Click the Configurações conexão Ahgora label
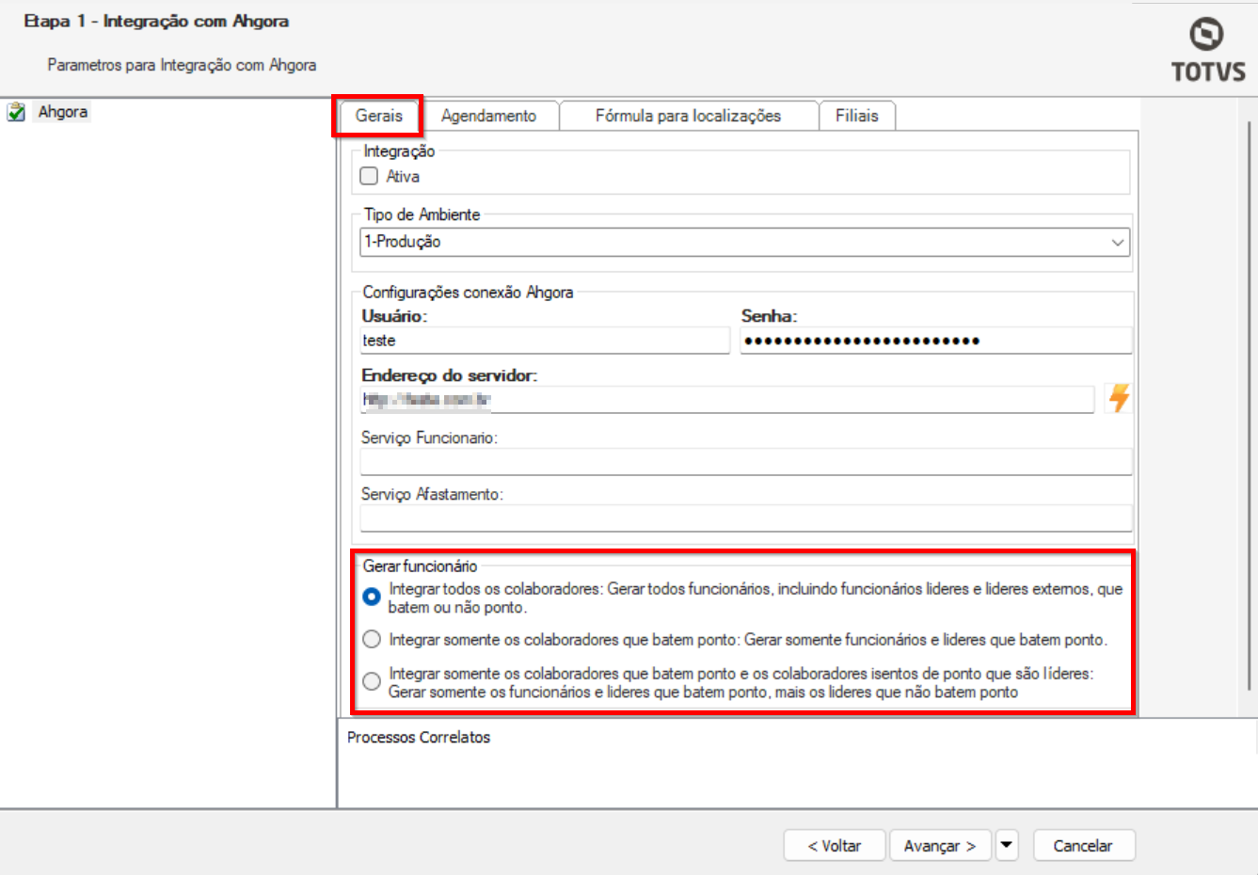This screenshot has width=1258, height=875. pyautogui.click(x=468, y=293)
